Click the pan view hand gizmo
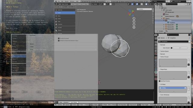Screen dimensions: 193x108 [x=134, y=21]
